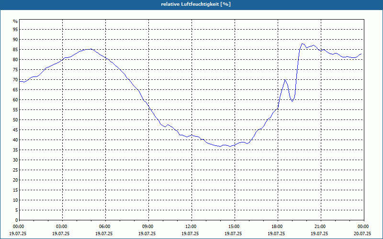Viewport: 383px width, 239px height.
Task: Click the 19.07.25 date under 12:00
Action: (190, 234)
